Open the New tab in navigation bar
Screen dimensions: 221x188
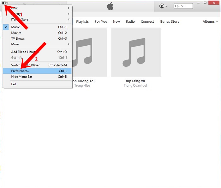click(x=116, y=21)
